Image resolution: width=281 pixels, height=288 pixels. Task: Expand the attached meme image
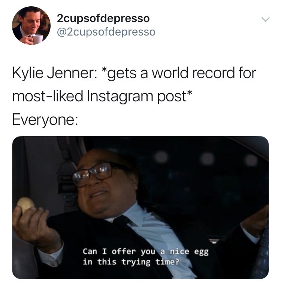(140, 207)
